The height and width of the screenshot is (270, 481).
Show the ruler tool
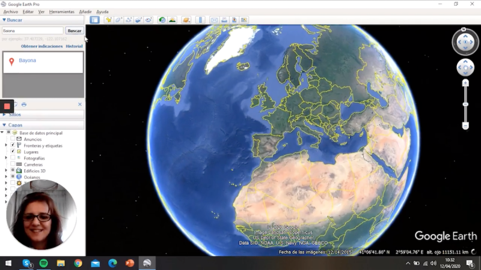pyautogui.click(x=200, y=20)
